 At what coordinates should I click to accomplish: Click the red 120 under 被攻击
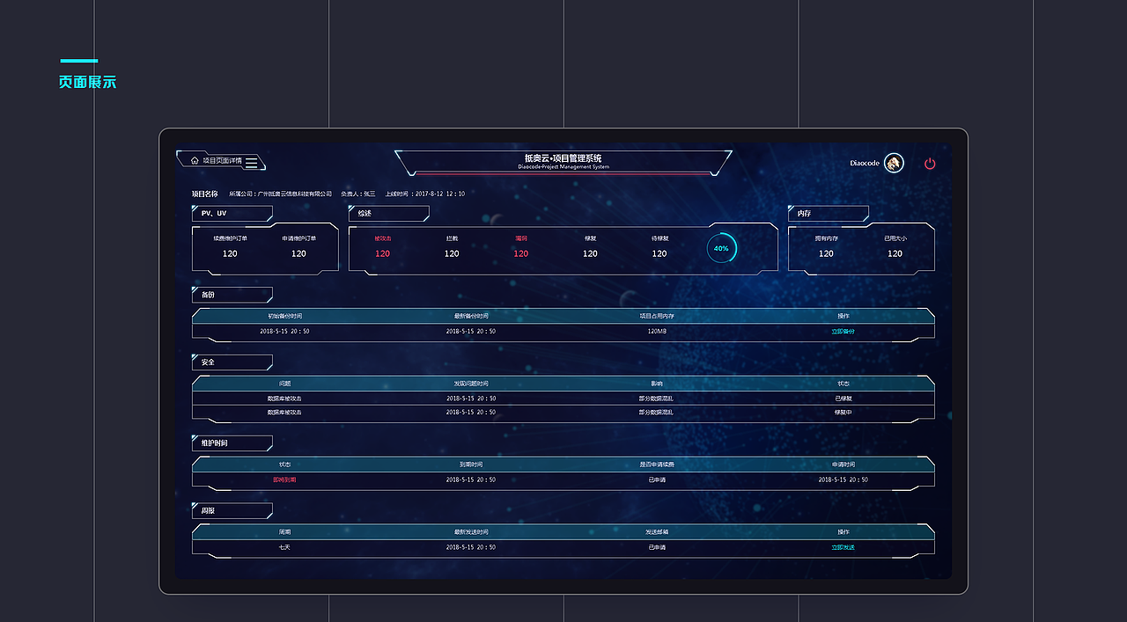pos(382,253)
